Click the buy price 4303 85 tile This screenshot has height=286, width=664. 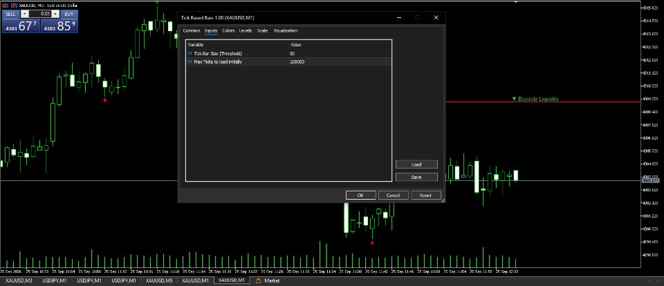pos(59,26)
